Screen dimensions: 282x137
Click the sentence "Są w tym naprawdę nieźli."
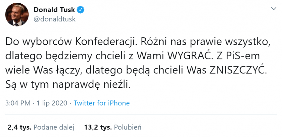67,85
